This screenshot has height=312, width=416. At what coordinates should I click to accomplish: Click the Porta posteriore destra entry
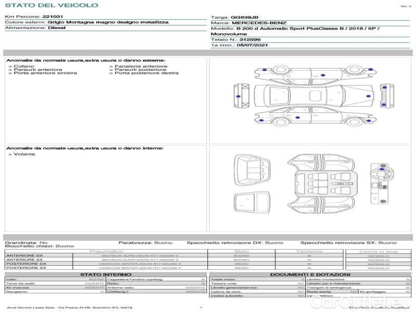pyautogui.click(x=147, y=73)
